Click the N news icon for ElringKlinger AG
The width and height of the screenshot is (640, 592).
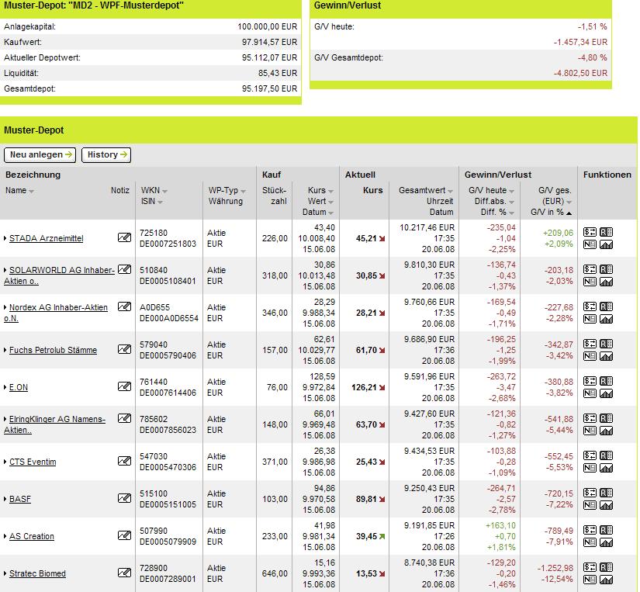590,431
